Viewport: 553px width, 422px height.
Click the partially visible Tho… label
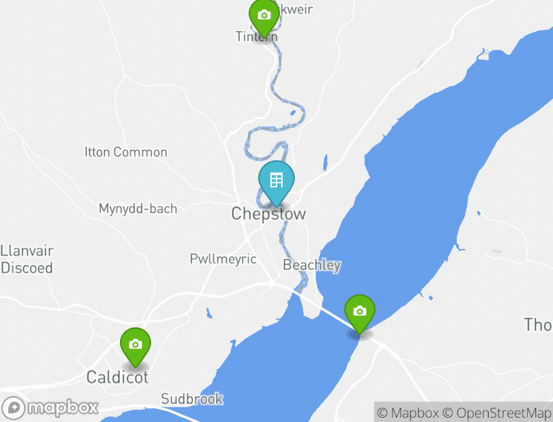(538, 325)
